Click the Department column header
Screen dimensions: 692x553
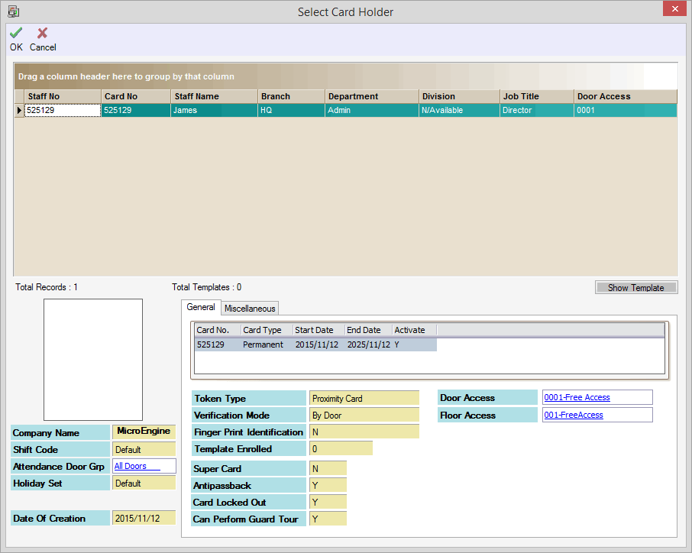[x=370, y=96]
